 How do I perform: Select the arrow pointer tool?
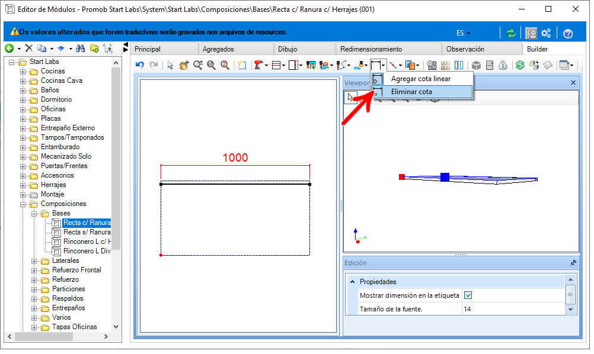point(170,65)
